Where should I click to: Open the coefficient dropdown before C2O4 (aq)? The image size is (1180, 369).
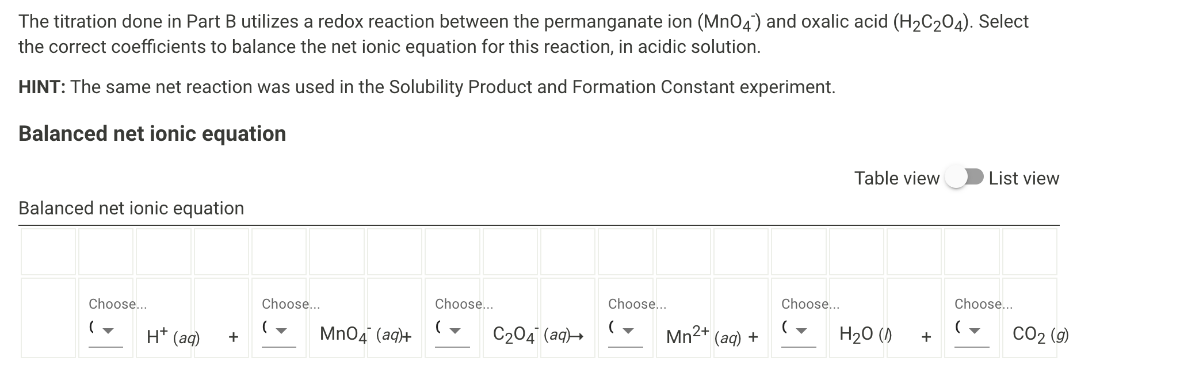point(454,332)
